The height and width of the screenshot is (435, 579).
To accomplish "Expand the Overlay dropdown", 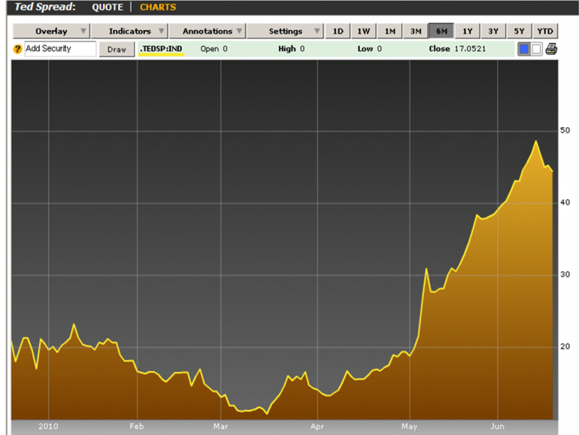I will click(x=51, y=31).
